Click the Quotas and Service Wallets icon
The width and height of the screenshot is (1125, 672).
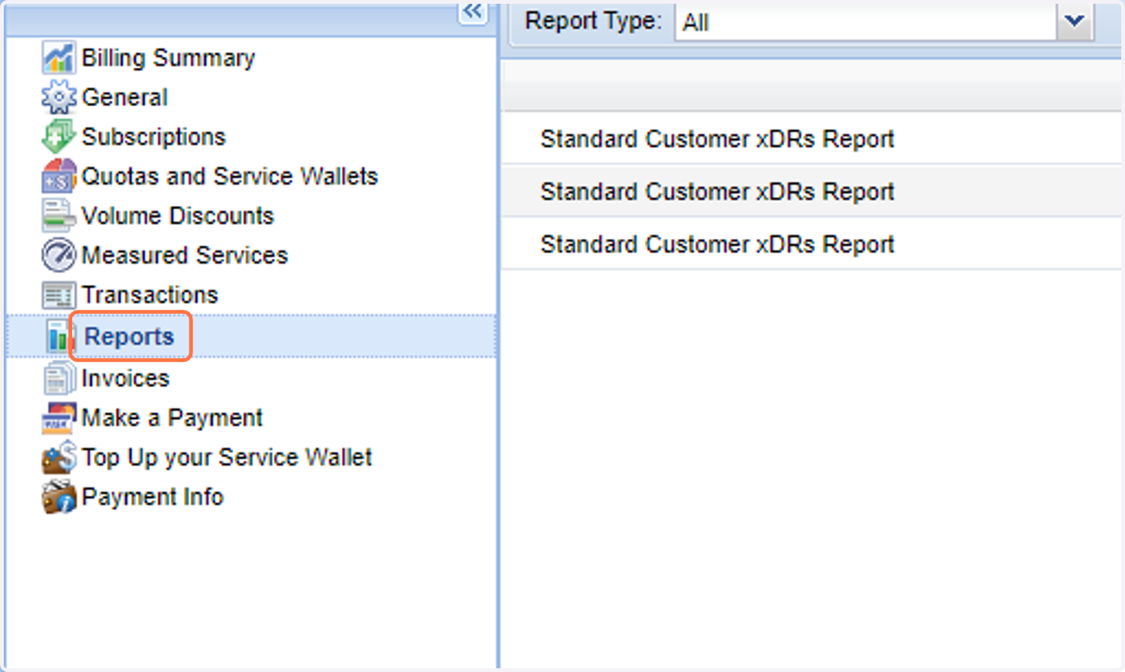click(58, 176)
